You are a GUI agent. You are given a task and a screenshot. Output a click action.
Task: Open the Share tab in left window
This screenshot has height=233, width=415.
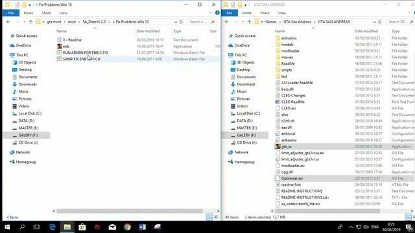46,13
